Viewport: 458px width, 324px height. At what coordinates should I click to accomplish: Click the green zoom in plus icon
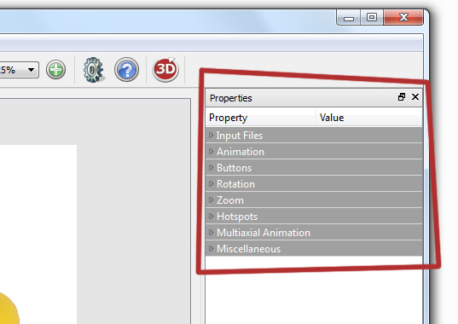coord(55,69)
